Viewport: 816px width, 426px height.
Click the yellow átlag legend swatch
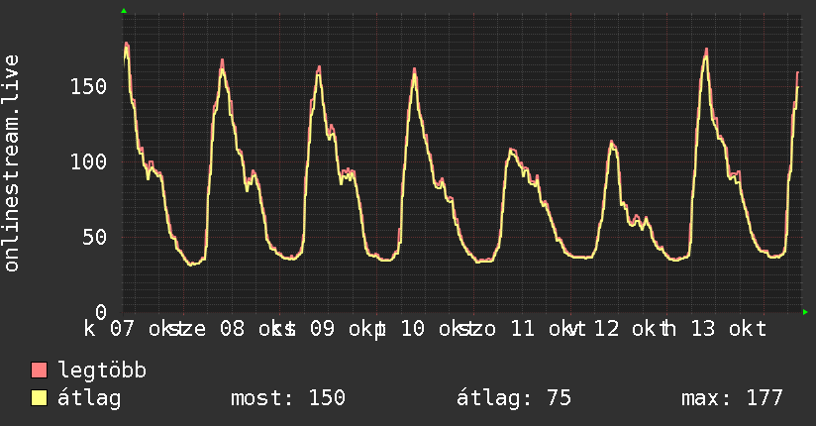(x=39, y=398)
